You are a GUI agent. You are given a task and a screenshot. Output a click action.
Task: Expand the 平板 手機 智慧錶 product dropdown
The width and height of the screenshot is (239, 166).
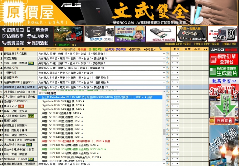(x=101, y=63)
